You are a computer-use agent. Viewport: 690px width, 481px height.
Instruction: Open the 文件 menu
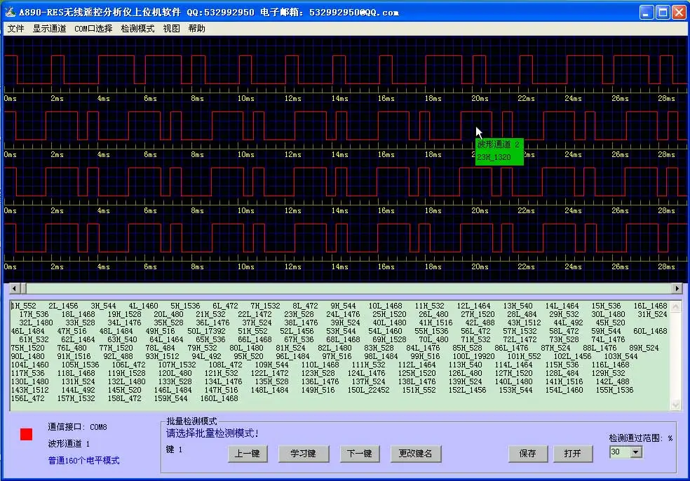point(15,29)
